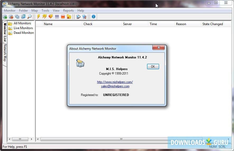Screen dimensions: 234x151
Task: Open the Map menu
Action: [35, 11]
